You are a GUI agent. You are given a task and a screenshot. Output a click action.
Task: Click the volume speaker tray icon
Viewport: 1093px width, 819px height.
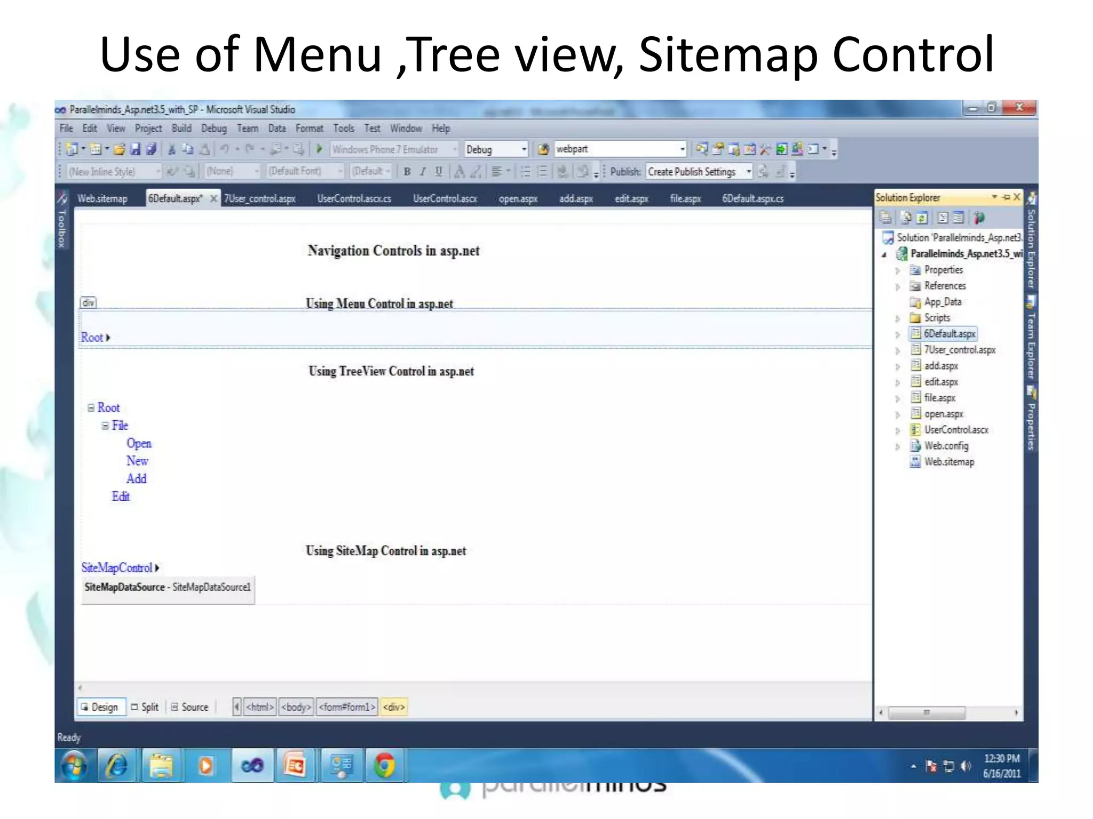(965, 766)
